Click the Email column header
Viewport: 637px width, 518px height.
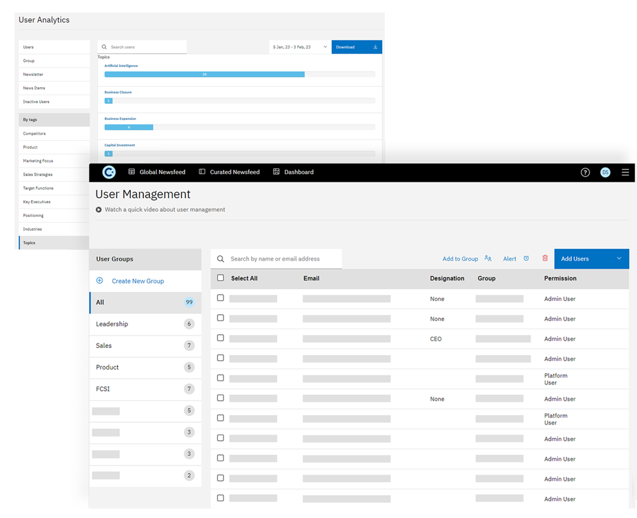[x=311, y=278]
